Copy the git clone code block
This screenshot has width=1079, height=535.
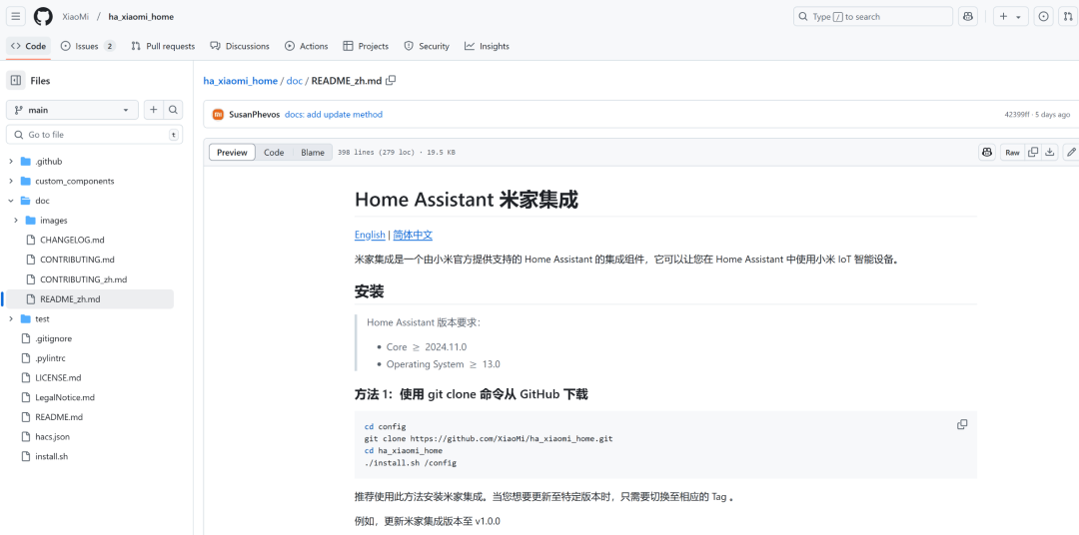point(962,425)
